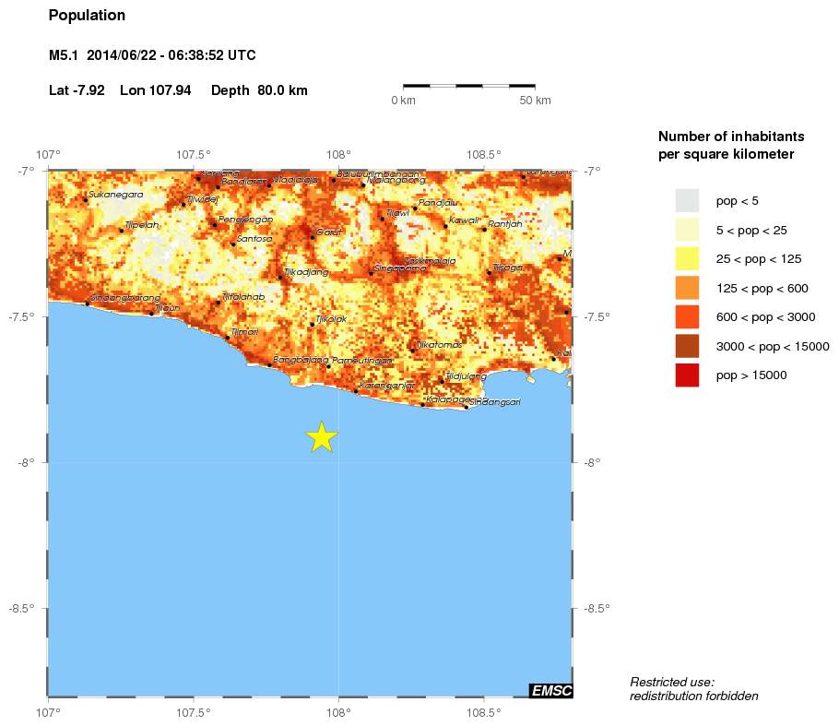Select the Sukanegara town marker
The height and width of the screenshot is (726, 839).
tap(86, 199)
